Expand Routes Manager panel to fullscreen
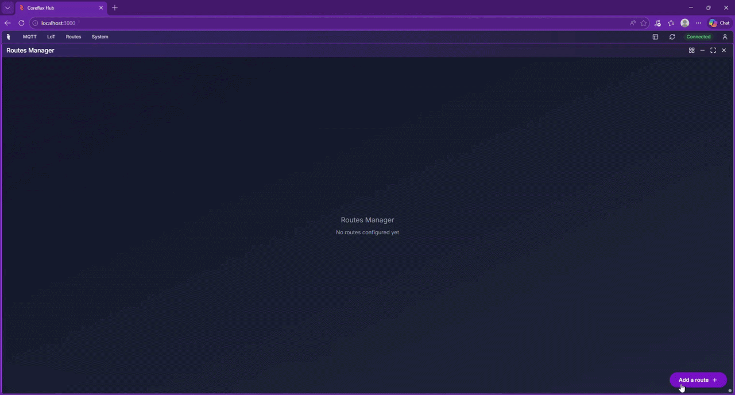The width and height of the screenshot is (735, 395). pyautogui.click(x=713, y=51)
